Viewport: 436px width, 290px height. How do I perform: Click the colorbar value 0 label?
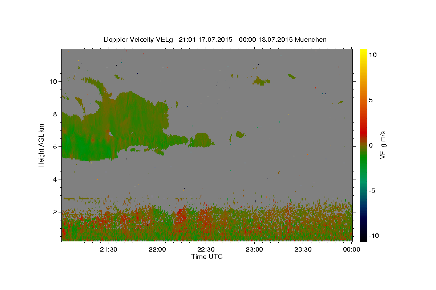coord(371,145)
